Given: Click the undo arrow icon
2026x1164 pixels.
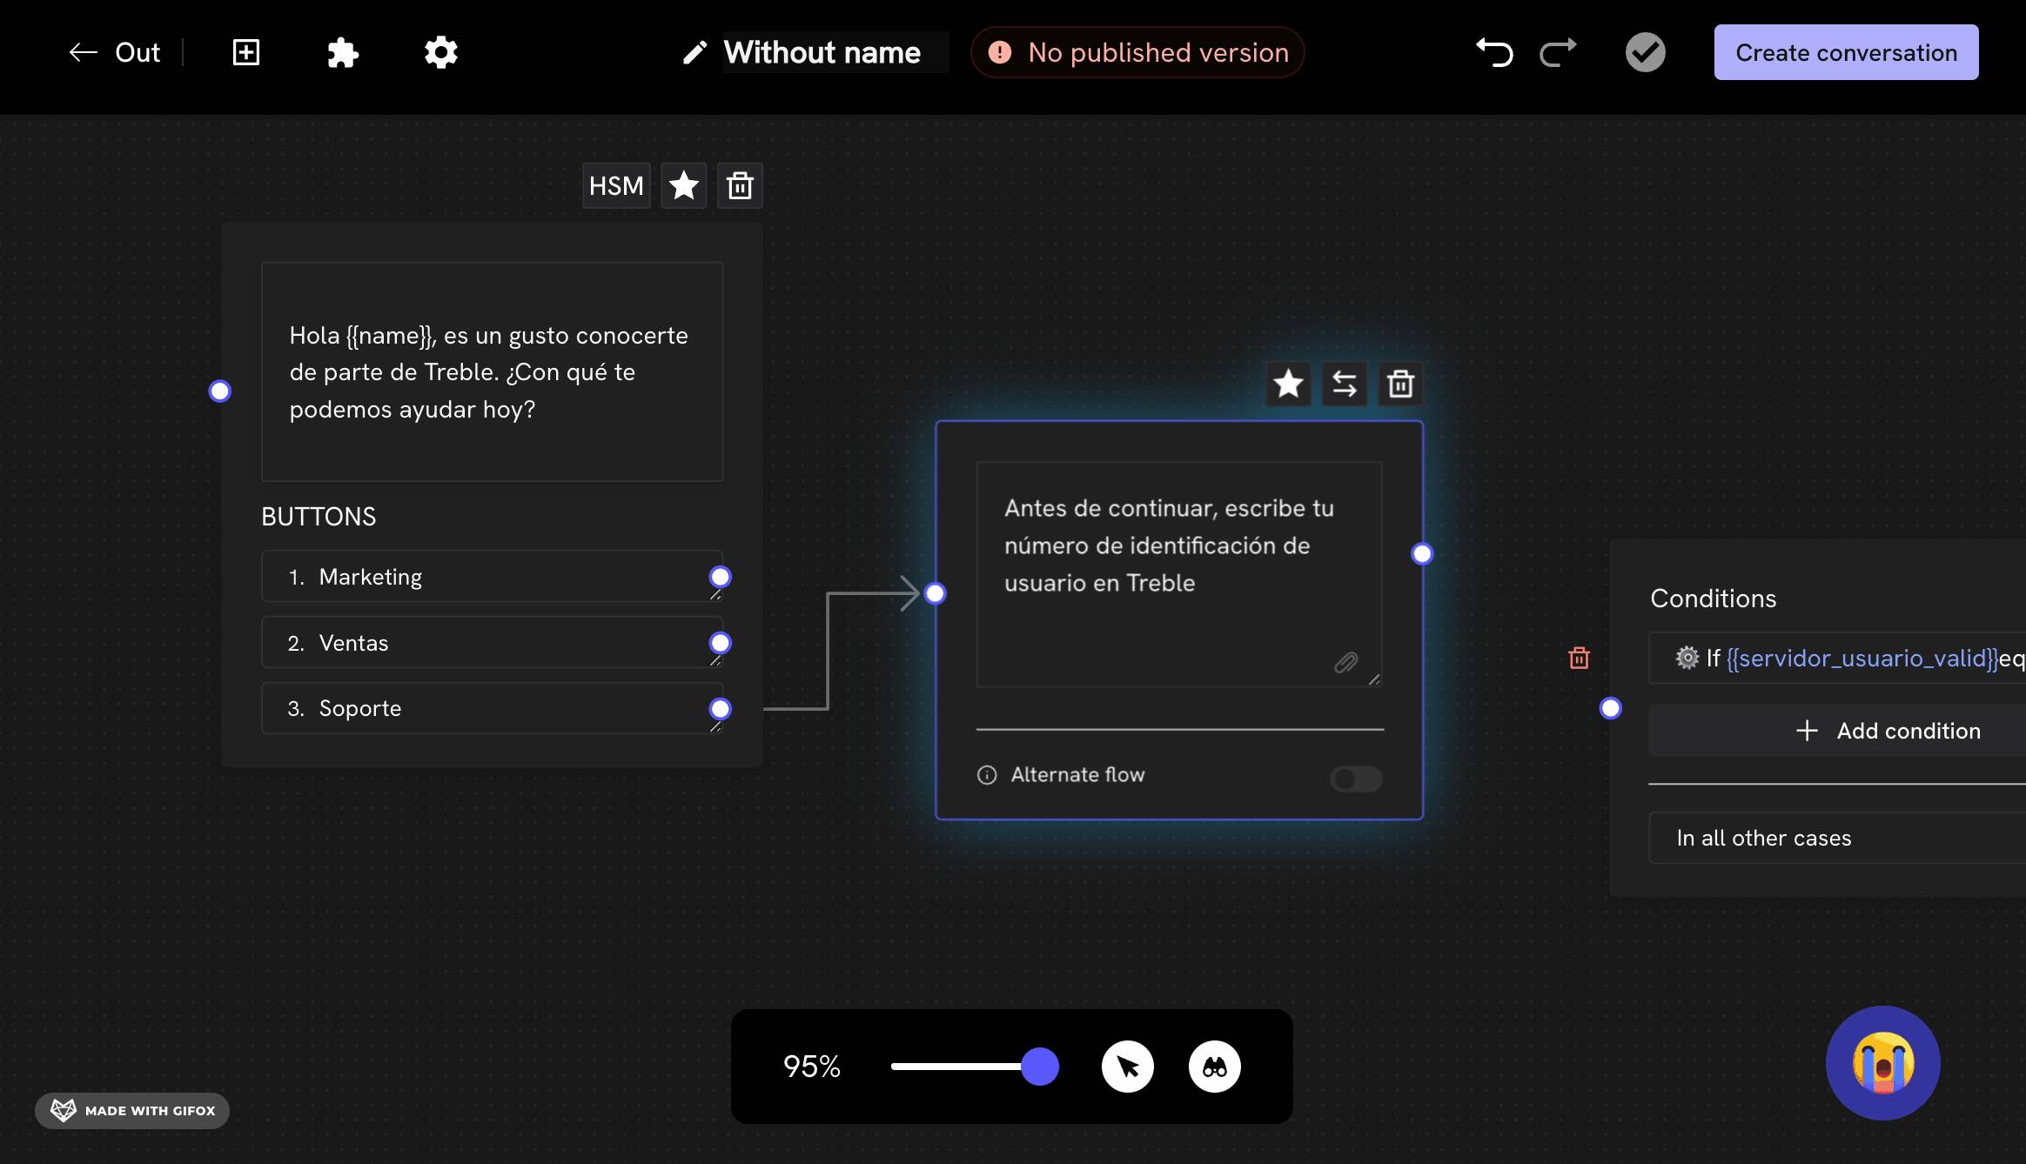Looking at the screenshot, I should pyautogui.click(x=1494, y=52).
